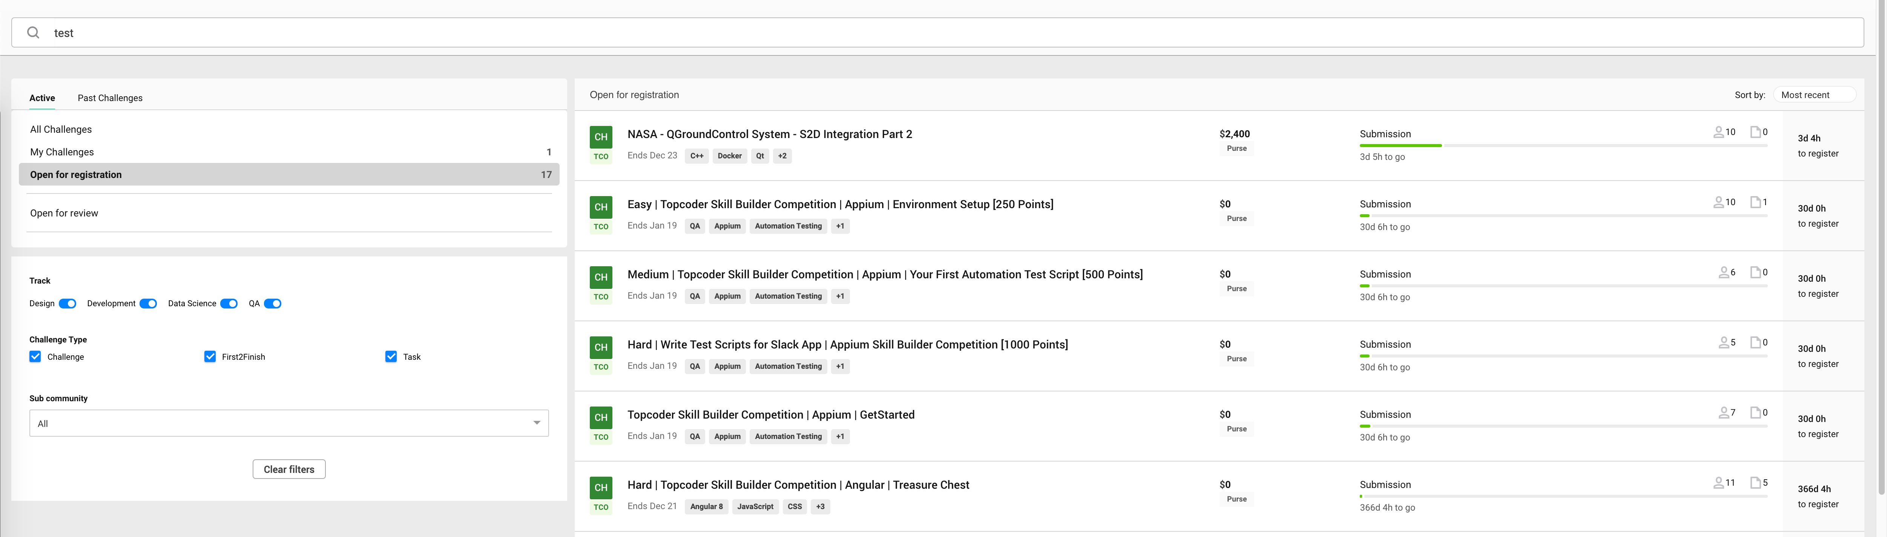Screen dimensions: 1887x537
Task: Toggle the QA track switch
Action: pos(273,304)
